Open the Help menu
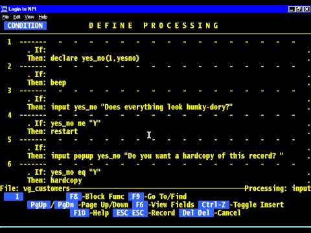311x233 pixels. click(43, 17)
